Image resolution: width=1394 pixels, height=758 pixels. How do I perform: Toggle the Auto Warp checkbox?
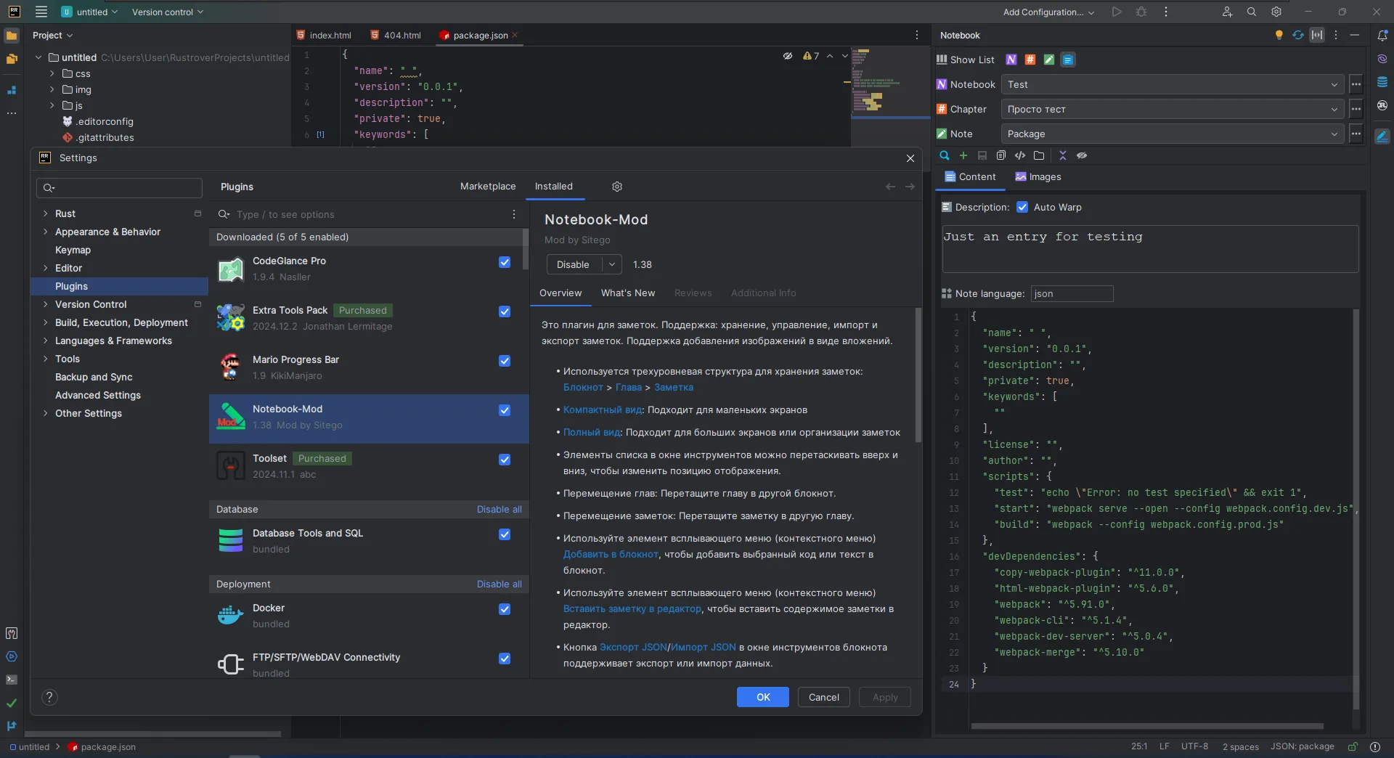point(1022,207)
